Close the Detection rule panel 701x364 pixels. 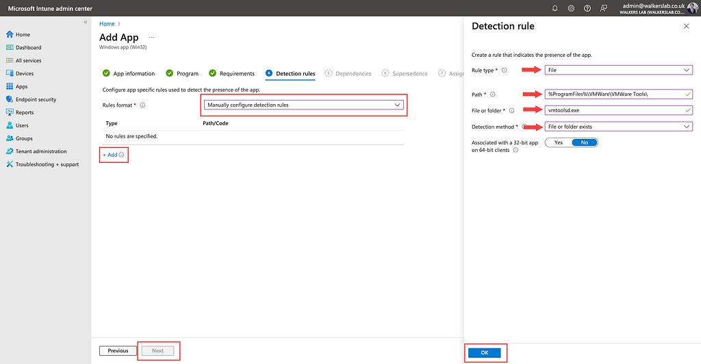point(686,26)
